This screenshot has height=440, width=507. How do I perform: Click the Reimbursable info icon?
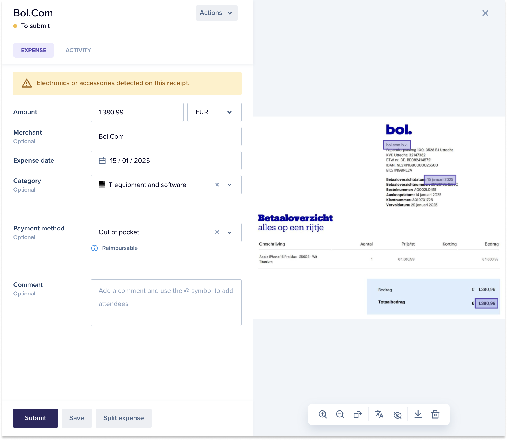[x=94, y=248]
